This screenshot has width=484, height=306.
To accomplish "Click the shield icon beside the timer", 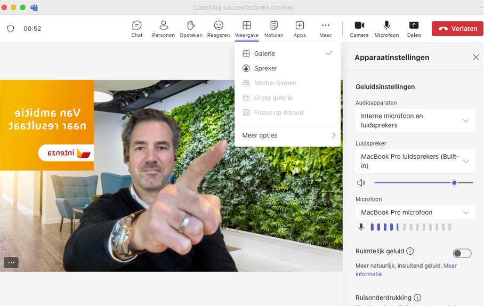I will (11, 29).
